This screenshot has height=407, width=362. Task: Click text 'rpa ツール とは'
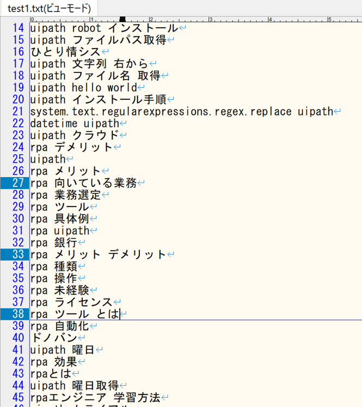pyautogui.click(x=75, y=314)
